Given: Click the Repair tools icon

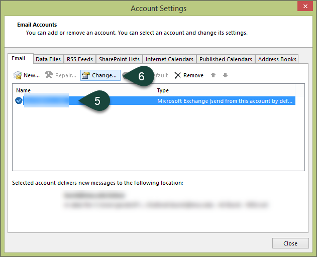Looking at the screenshot, I should (49, 75).
